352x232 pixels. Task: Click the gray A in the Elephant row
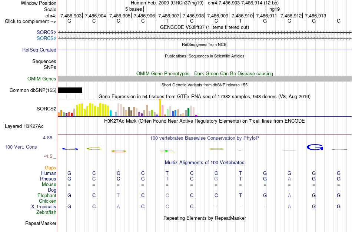click(x=289, y=195)
